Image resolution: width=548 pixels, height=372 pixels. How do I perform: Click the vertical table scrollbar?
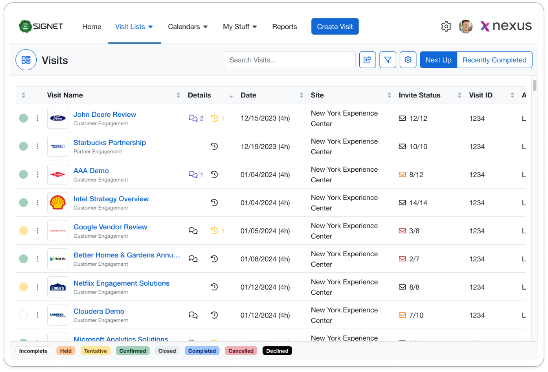(x=535, y=85)
